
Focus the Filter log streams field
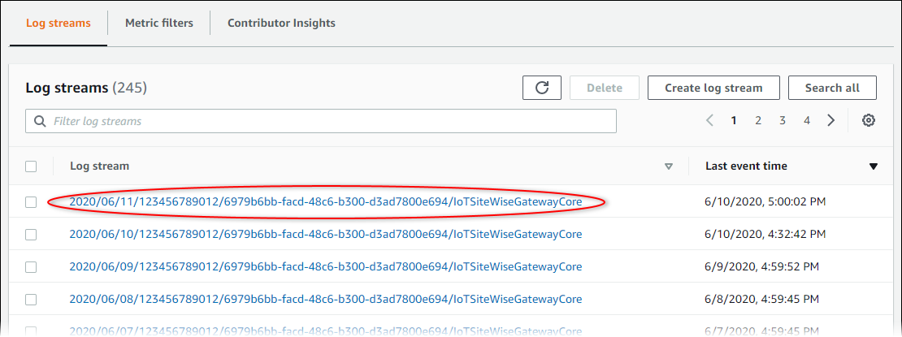pyautogui.click(x=325, y=121)
